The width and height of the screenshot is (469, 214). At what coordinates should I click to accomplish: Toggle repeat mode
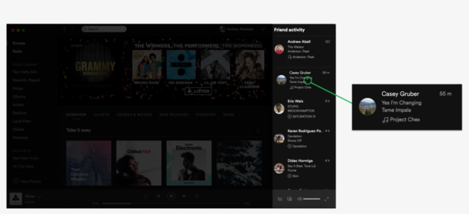click(197, 196)
